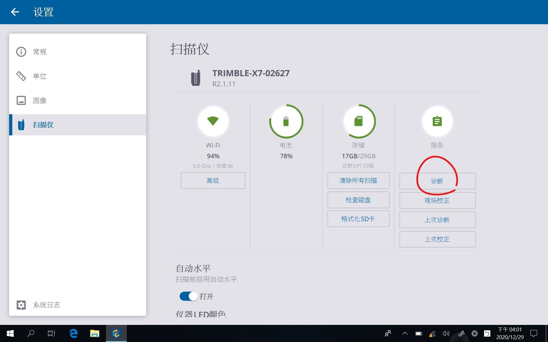
Task: Click 清除所有扫描 to clear all scans
Action: point(358,180)
